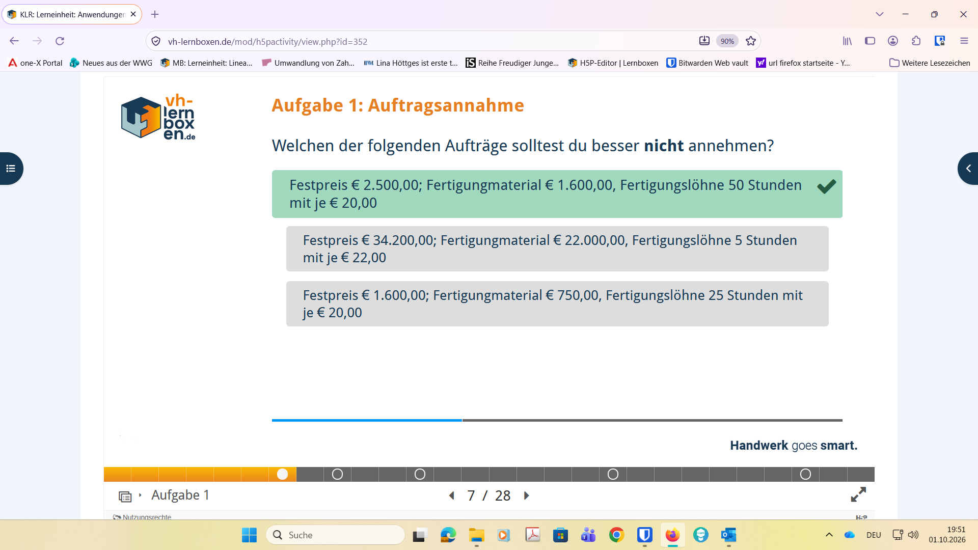
Task: Bookmark this page with the star icon
Action: point(751,41)
